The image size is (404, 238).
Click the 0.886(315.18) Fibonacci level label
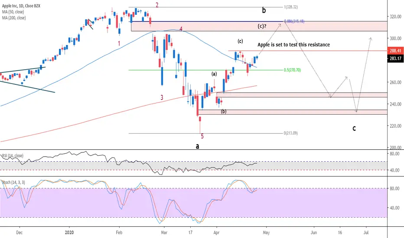point(294,21)
